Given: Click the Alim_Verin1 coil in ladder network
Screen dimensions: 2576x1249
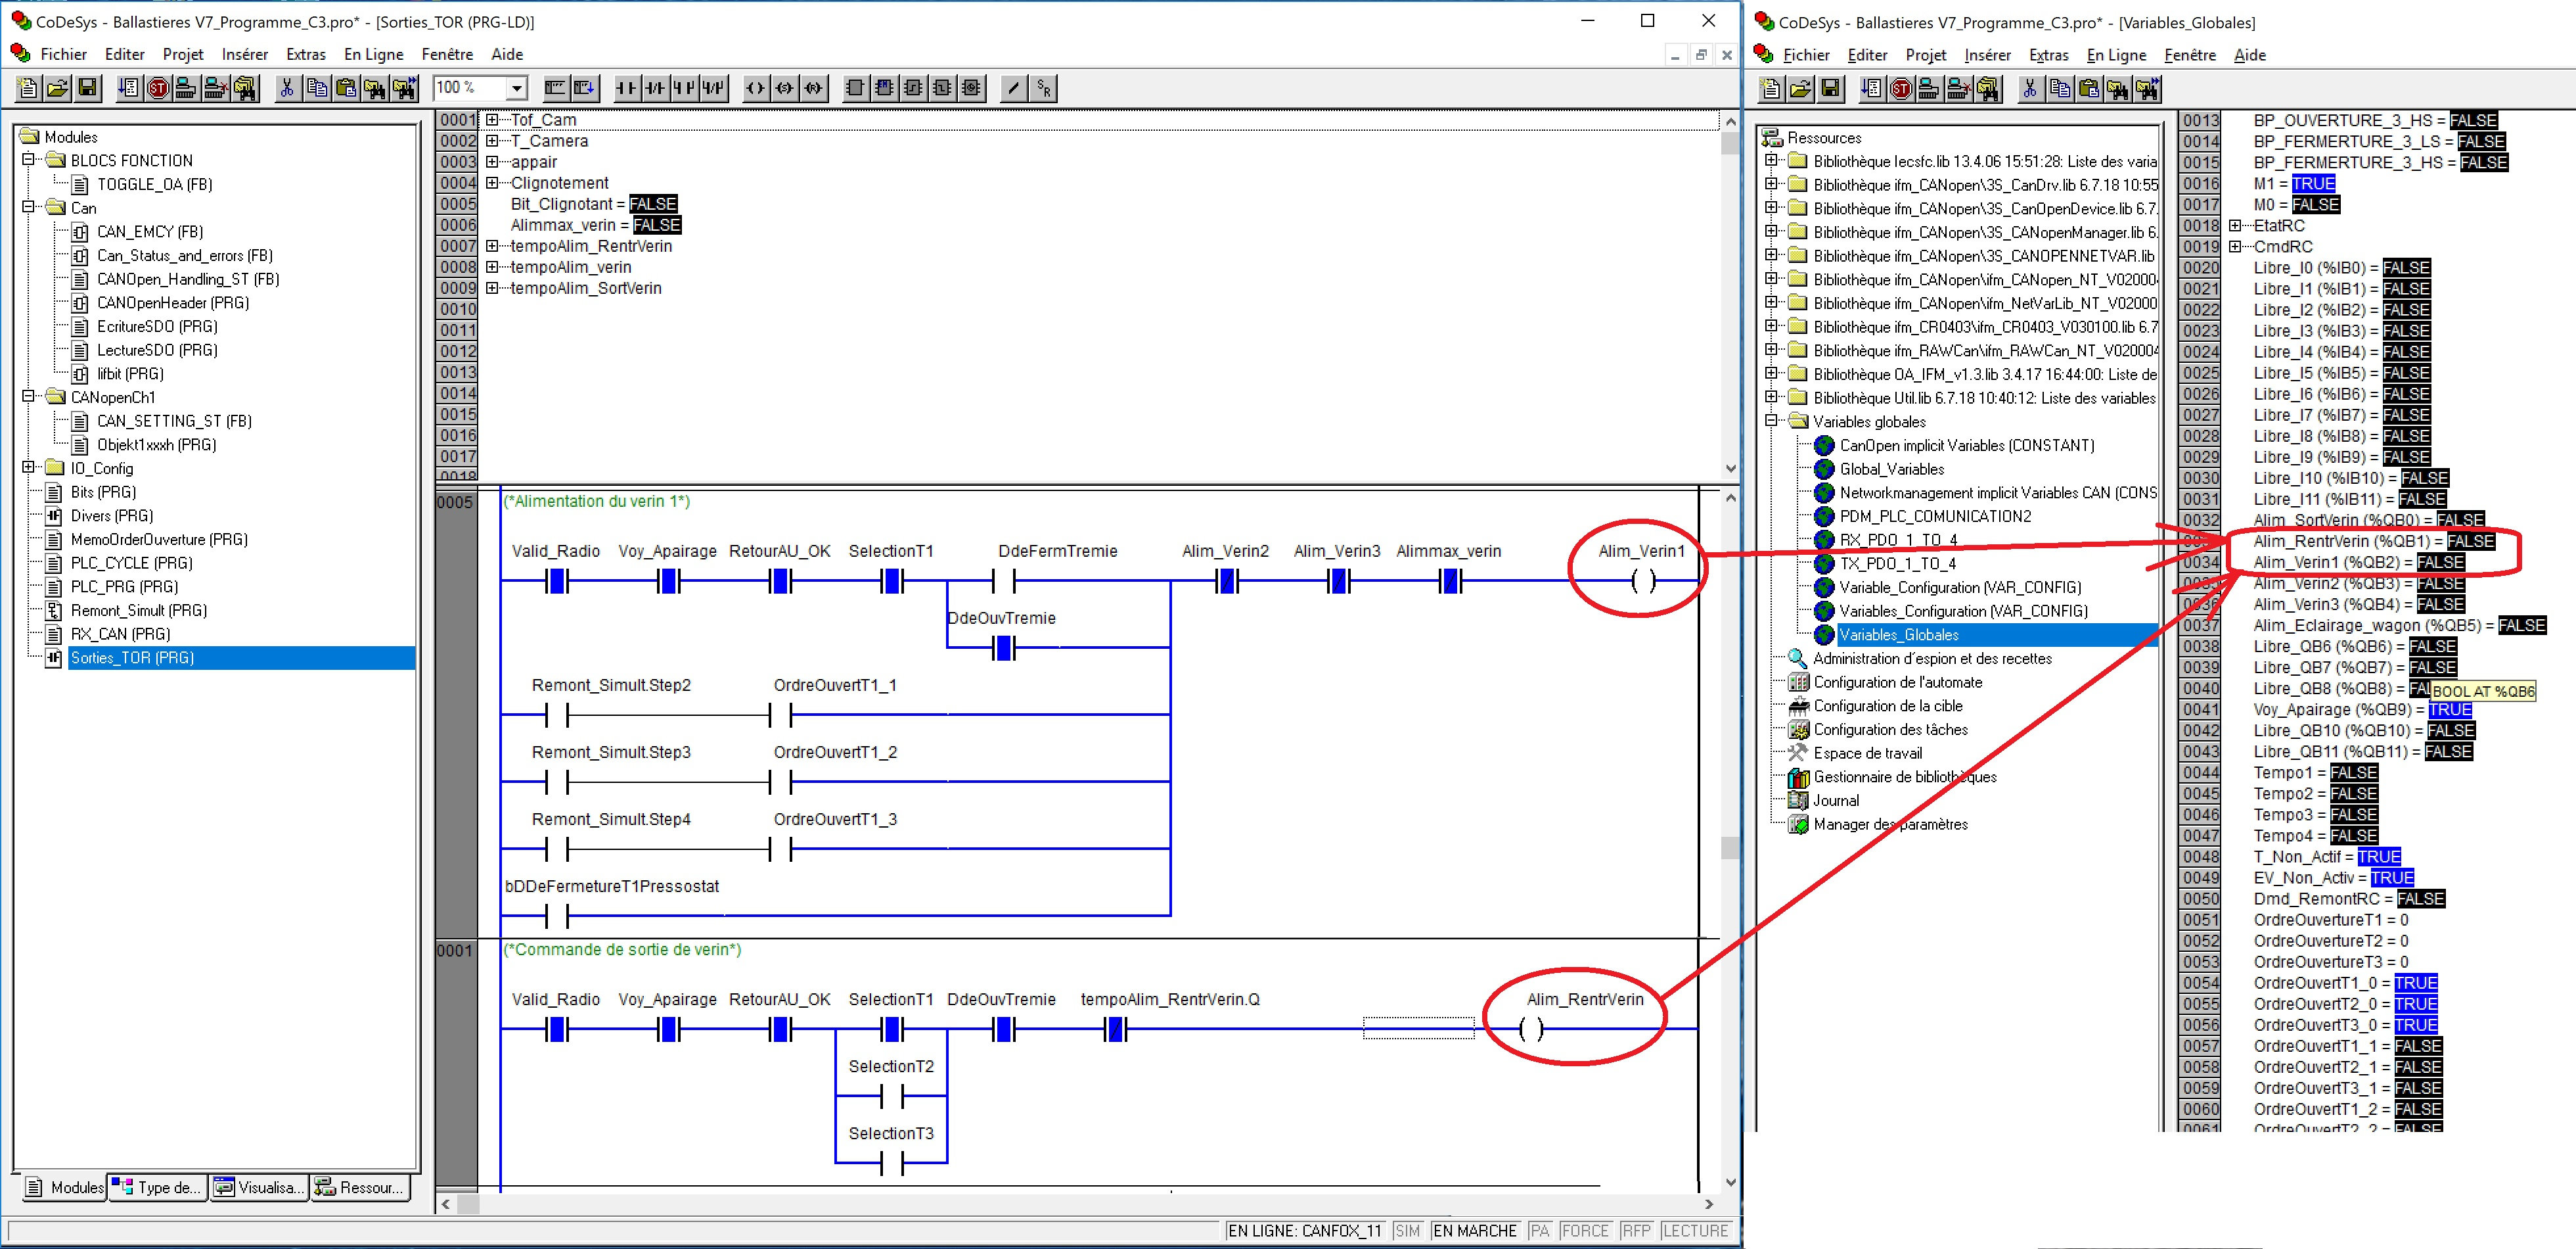Looking at the screenshot, I should pyautogui.click(x=1642, y=580).
